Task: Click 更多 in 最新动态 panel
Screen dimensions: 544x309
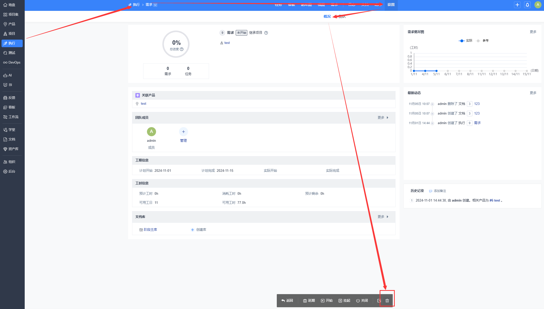Action: click(533, 93)
